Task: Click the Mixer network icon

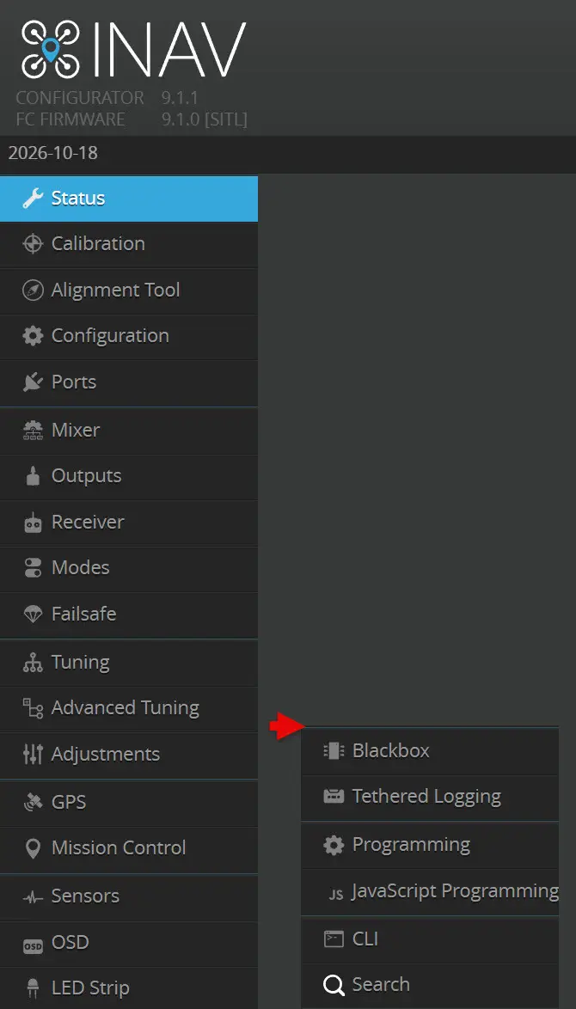Action: coord(32,430)
